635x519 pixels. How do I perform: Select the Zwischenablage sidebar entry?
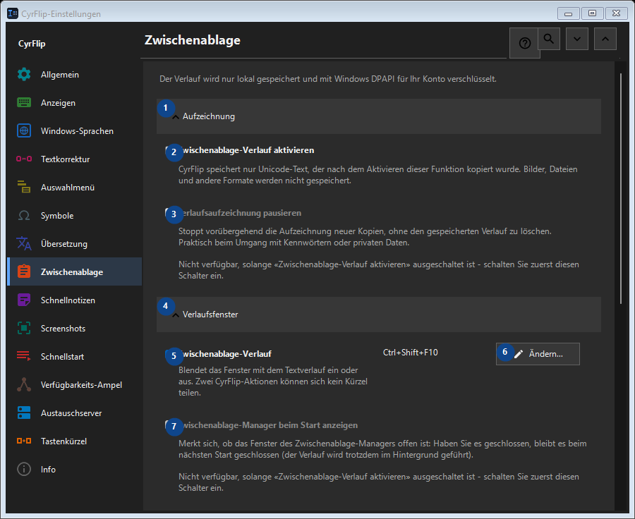(75, 272)
